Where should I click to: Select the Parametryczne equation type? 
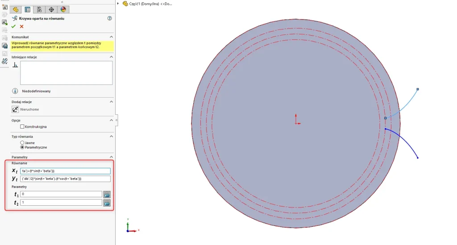click(22, 147)
